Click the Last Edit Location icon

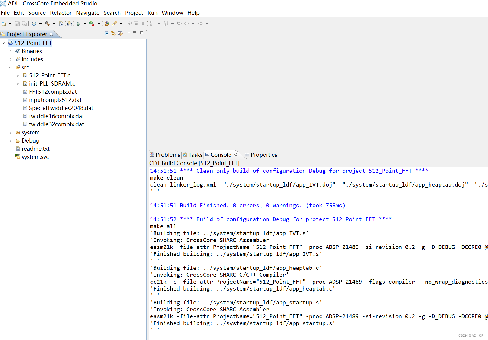(179, 24)
